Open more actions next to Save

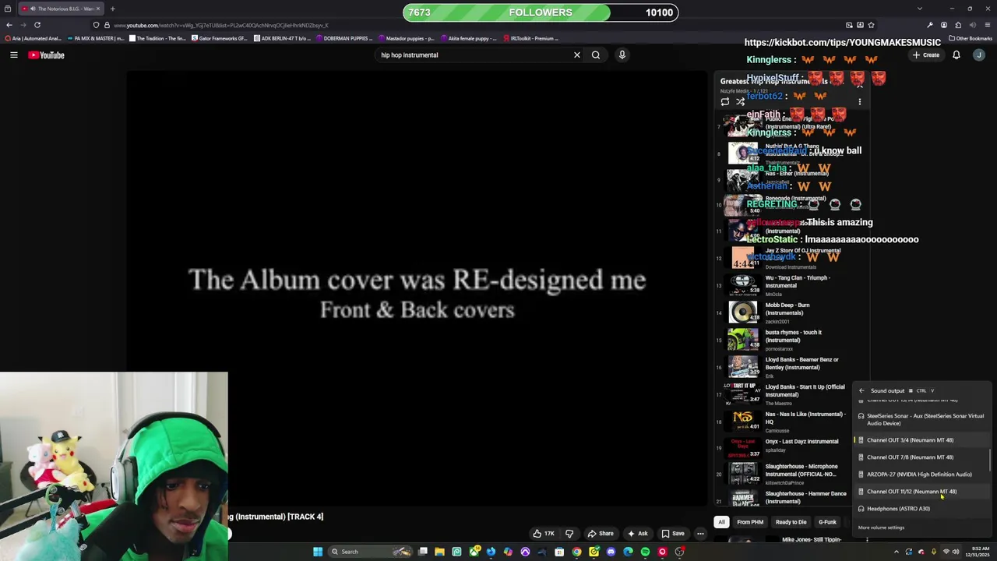coord(700,534)
